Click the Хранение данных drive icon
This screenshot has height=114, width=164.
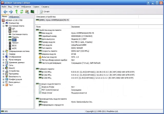(x=7, y=63)
